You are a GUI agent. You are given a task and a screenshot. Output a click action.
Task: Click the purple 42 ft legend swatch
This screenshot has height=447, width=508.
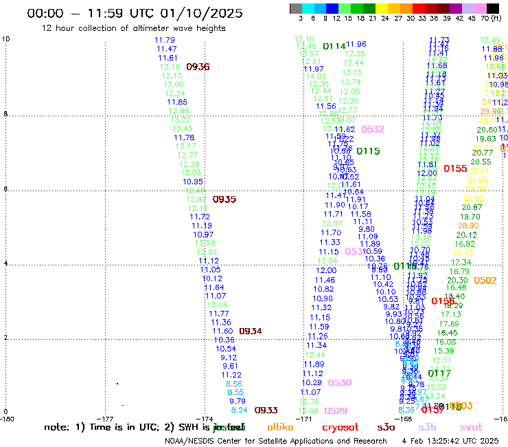pyautogui.click(x=455, y=8)
